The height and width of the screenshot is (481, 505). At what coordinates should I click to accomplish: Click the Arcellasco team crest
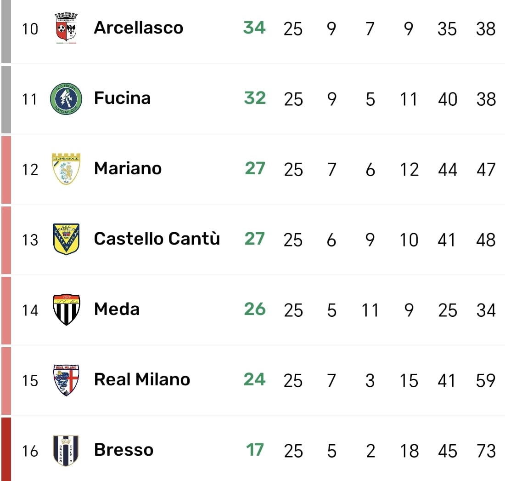[x=66, y=28]
